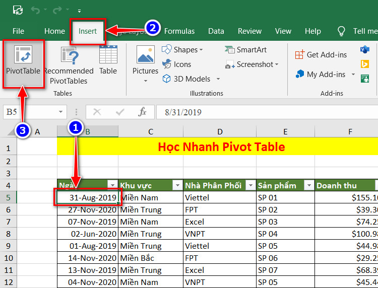
Task: Expand the My Add-ins dropdown arrow
Action: [x=353, y=75]
